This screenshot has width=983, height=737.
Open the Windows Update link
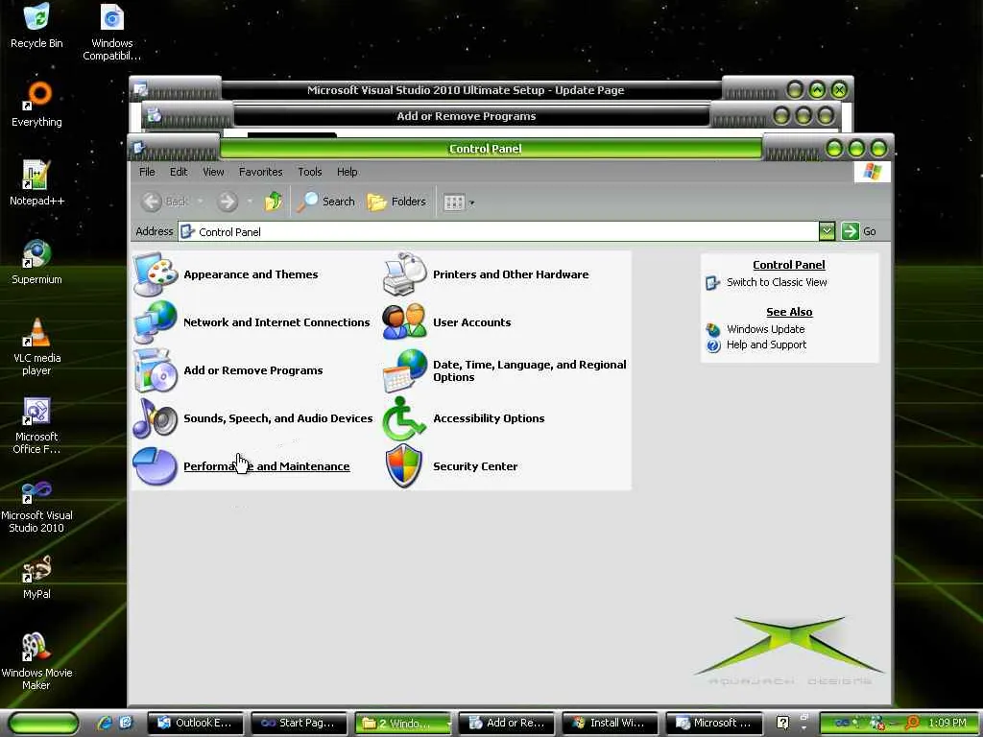click(765, 329)
